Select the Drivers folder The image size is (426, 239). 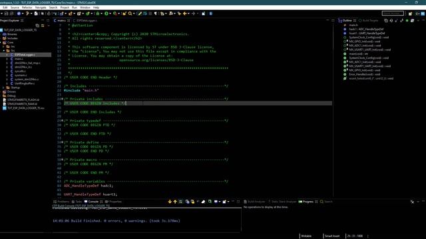[11, 92]
